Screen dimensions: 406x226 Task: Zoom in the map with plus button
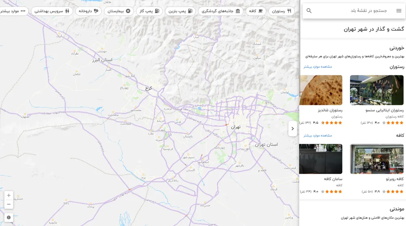click(x=9, y=195)
